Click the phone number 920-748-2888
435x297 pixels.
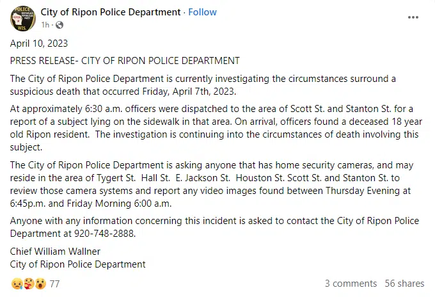pos(104,234)
